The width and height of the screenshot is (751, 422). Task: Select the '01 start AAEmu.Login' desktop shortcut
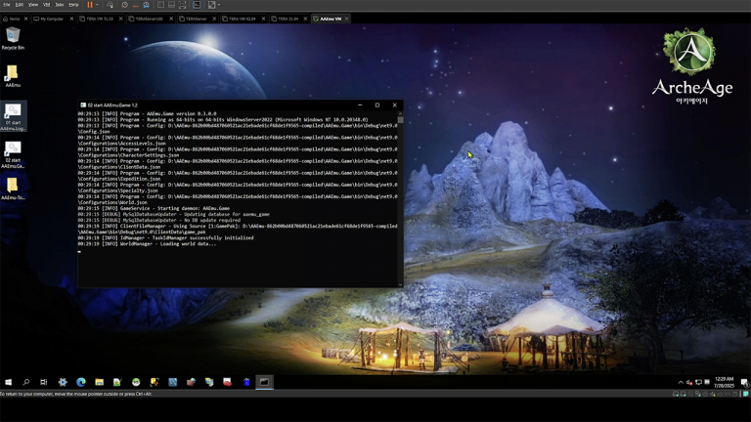pos(13,116)
